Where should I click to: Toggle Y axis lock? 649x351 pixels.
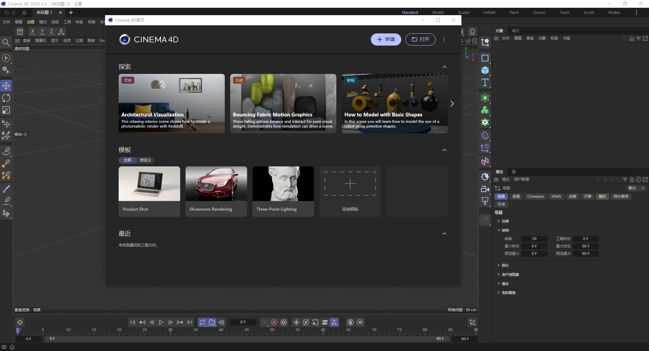[x=42, y=31]
